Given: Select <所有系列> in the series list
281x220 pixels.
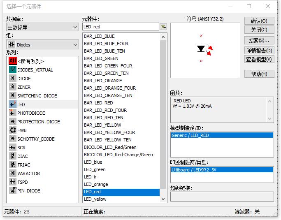Looking at the screenshot, I should tap(31, 61).
